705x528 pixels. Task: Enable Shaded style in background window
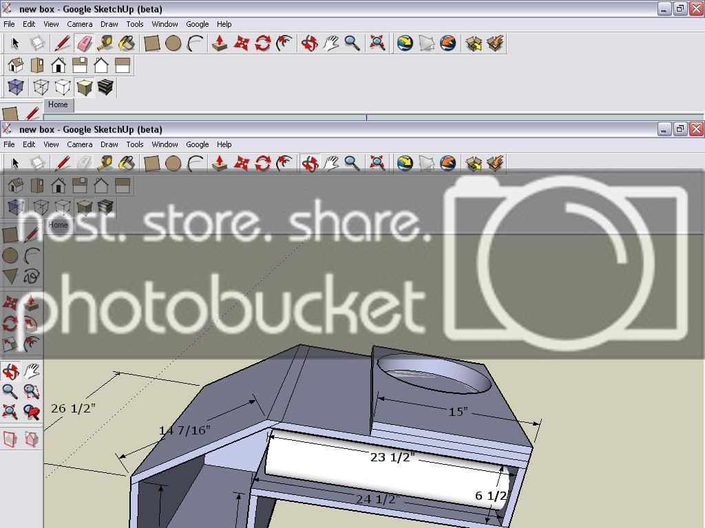84,87
